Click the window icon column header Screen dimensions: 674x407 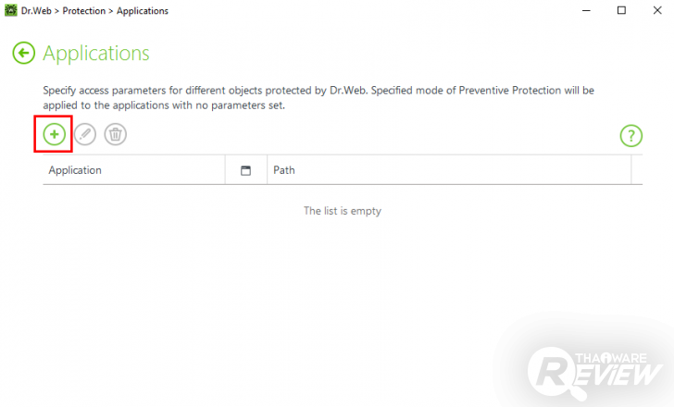pos(246,171)
